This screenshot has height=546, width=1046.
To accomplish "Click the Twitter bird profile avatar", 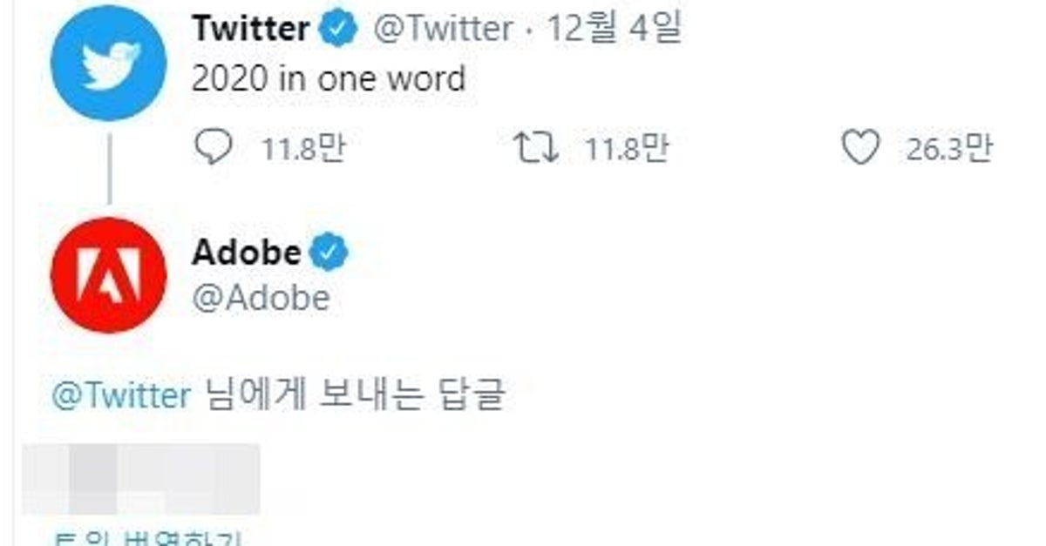I will (x=108, y=63).
